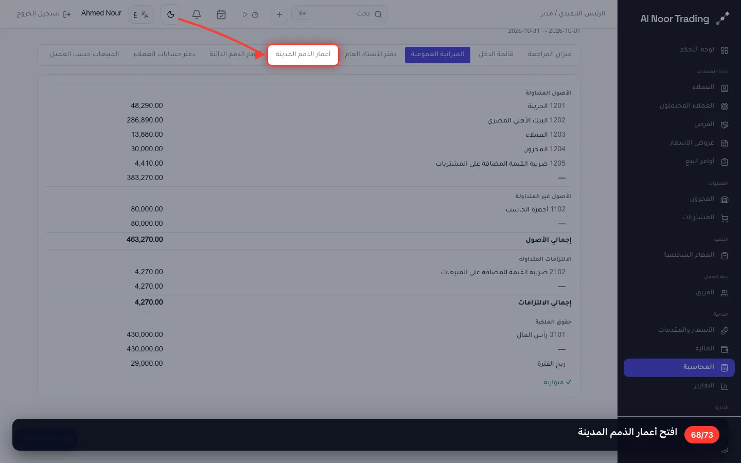
Task: Open لوحة التحكم dashboard icon in sidebar
Action: pos(725,50)
